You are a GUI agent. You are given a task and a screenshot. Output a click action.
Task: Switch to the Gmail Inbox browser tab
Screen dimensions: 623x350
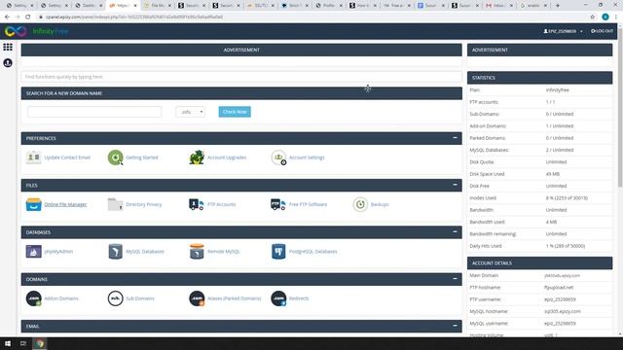tap(499, 6)
